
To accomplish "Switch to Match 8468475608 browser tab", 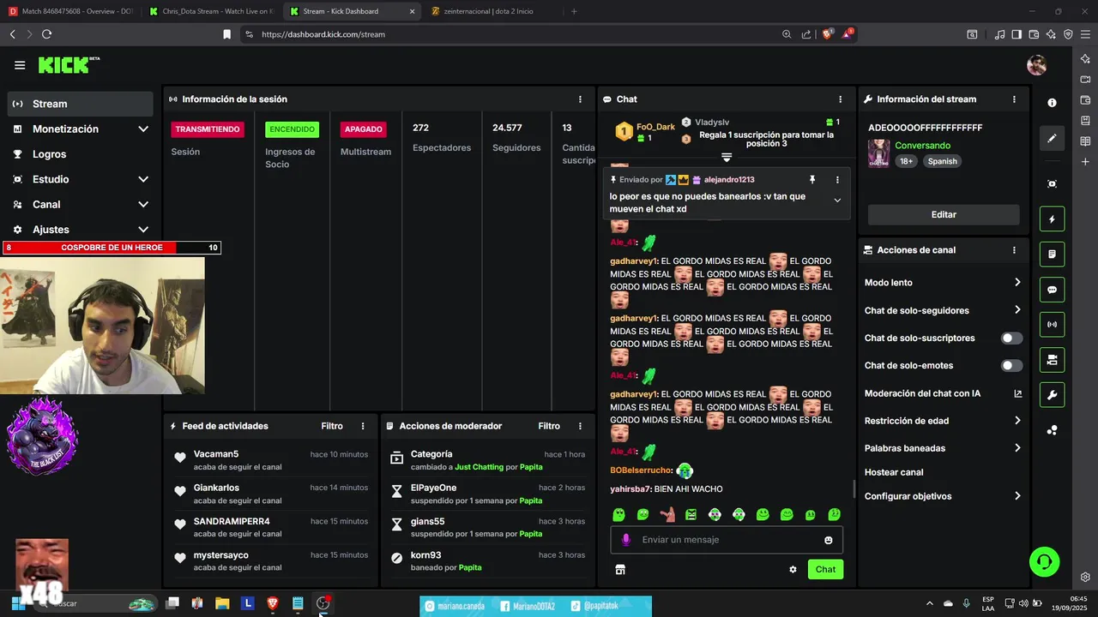I will (x=70, y=11).
